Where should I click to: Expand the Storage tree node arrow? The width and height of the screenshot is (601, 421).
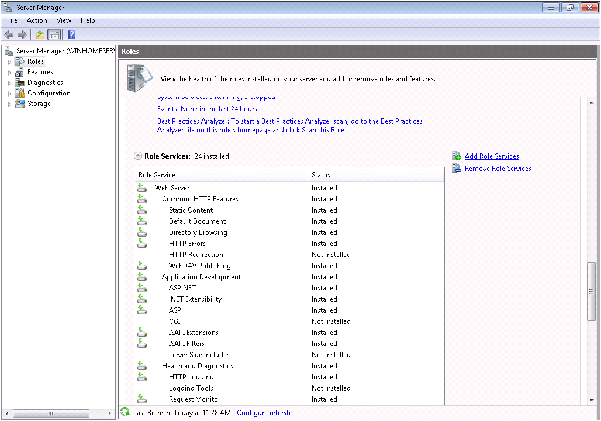point(9,104)
